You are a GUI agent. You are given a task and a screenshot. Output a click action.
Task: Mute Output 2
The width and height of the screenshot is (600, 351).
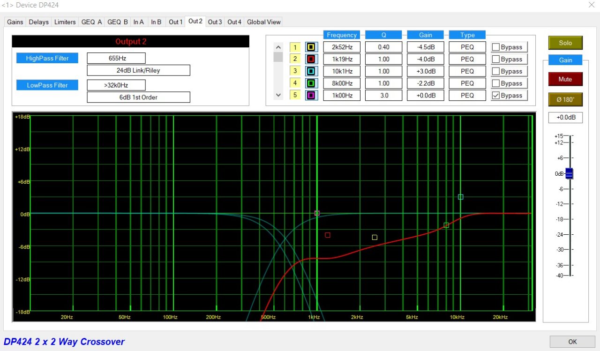click(x=565, y=79)
